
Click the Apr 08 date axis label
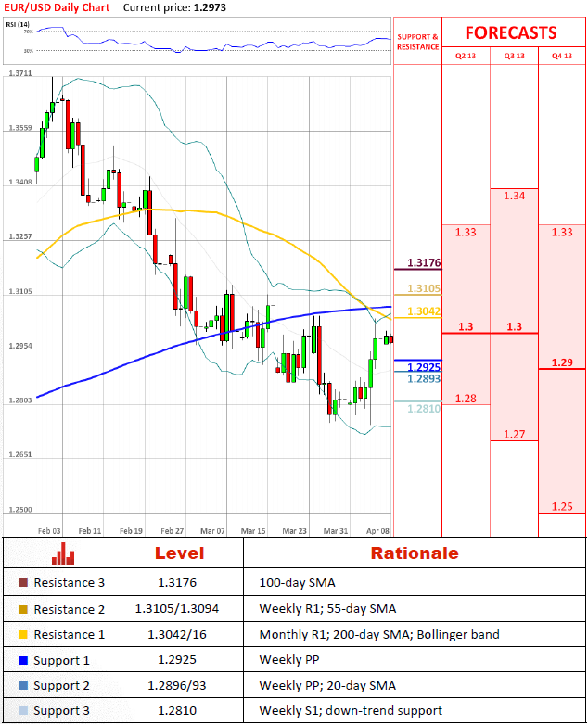coord(377,531)
